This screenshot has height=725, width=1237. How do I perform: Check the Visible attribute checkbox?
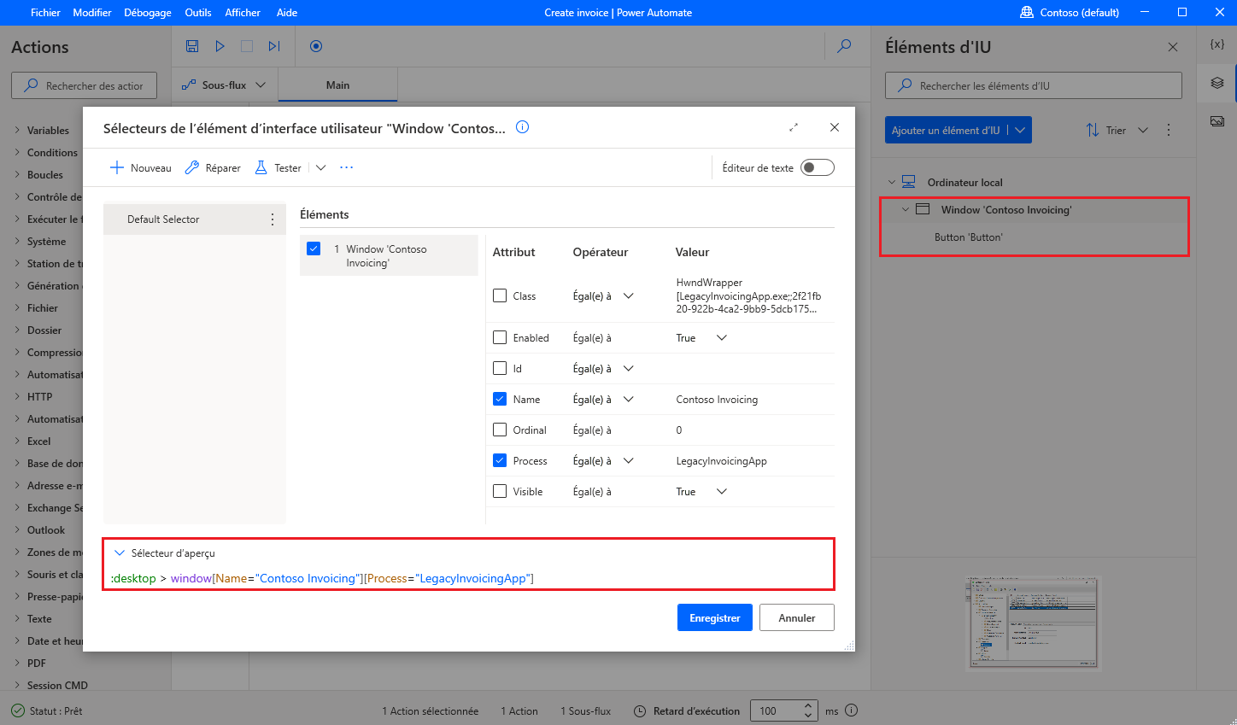[500, 491]
